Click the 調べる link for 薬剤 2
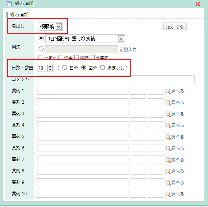The image size is (208, 207). pos(177,103)
